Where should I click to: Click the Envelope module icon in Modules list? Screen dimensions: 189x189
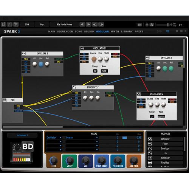coord(150,149)
